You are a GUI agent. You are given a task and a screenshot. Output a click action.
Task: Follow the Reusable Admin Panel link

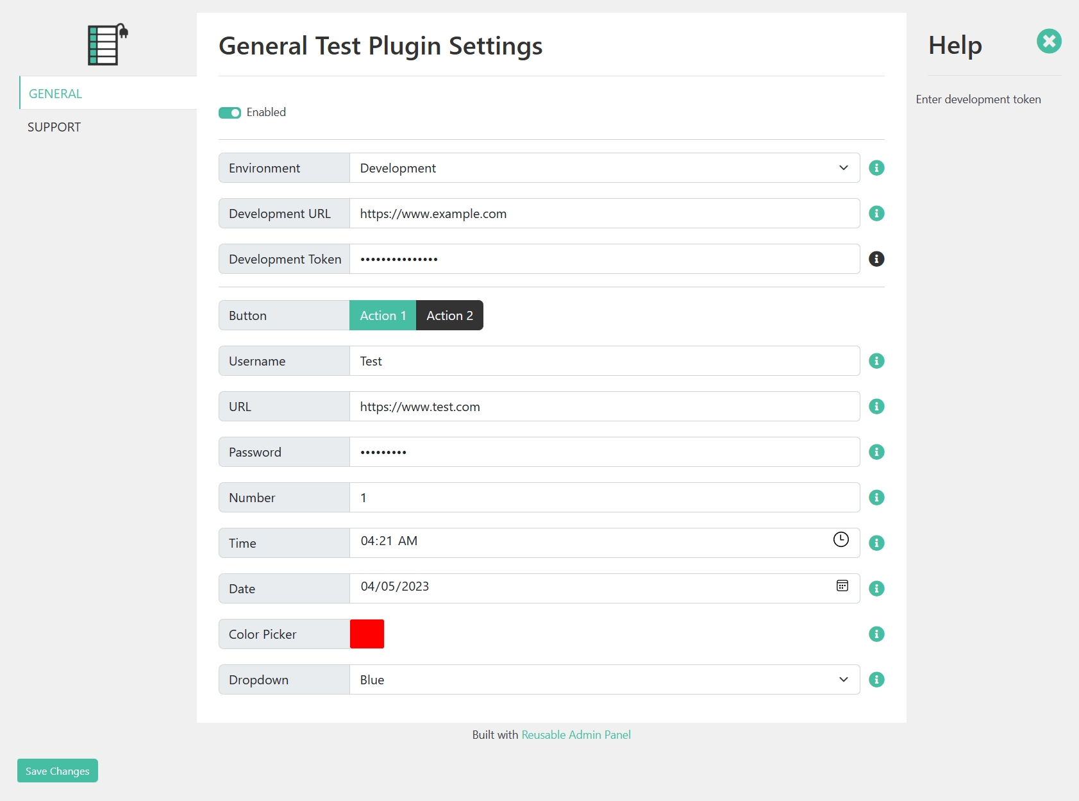pos(576,735)
